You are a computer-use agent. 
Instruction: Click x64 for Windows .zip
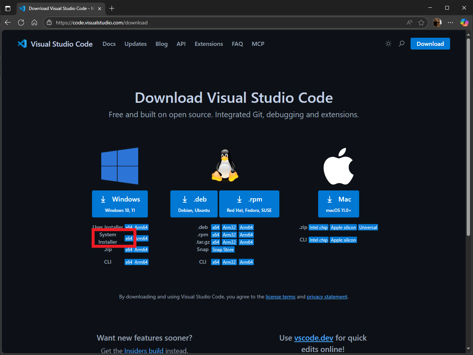point(129,250)
